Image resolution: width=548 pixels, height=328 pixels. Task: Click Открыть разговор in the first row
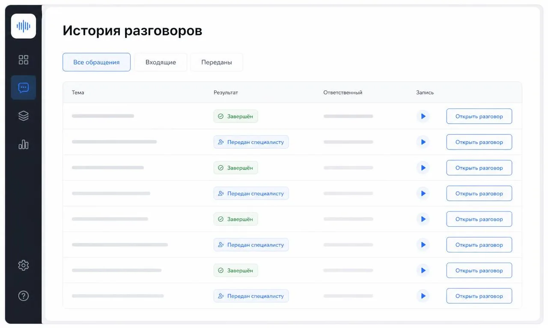pos(479,116)
